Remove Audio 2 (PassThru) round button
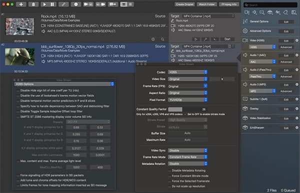 [296, 70]
